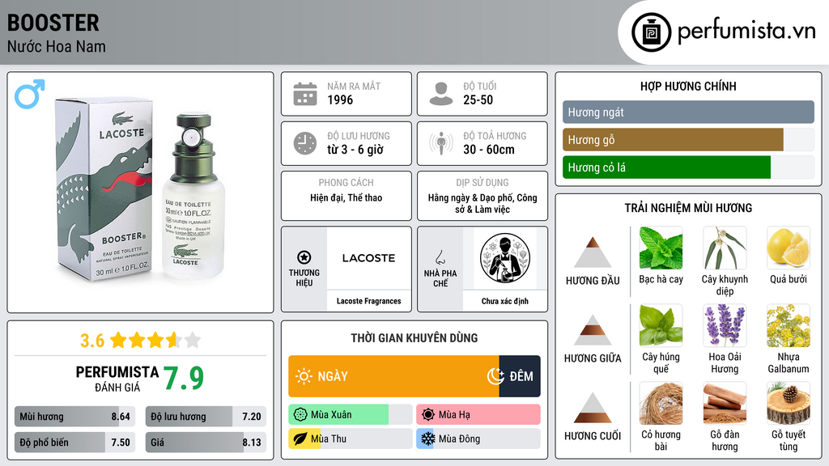Click the Mùi hương 8.64 score bar
Image resolution: width=829 pixels, height=466 pixels.
75,417
